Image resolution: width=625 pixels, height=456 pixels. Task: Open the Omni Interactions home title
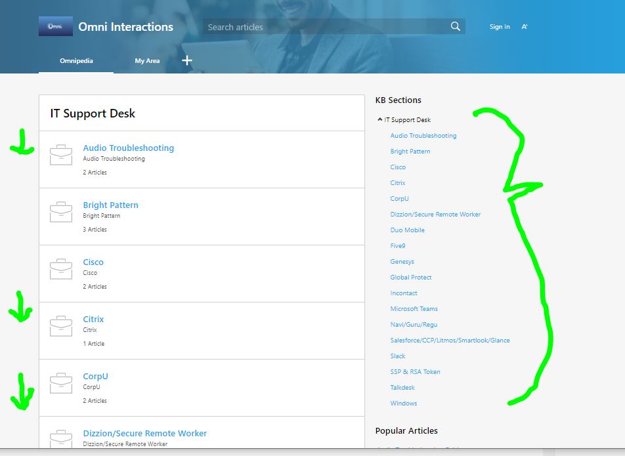125,27
